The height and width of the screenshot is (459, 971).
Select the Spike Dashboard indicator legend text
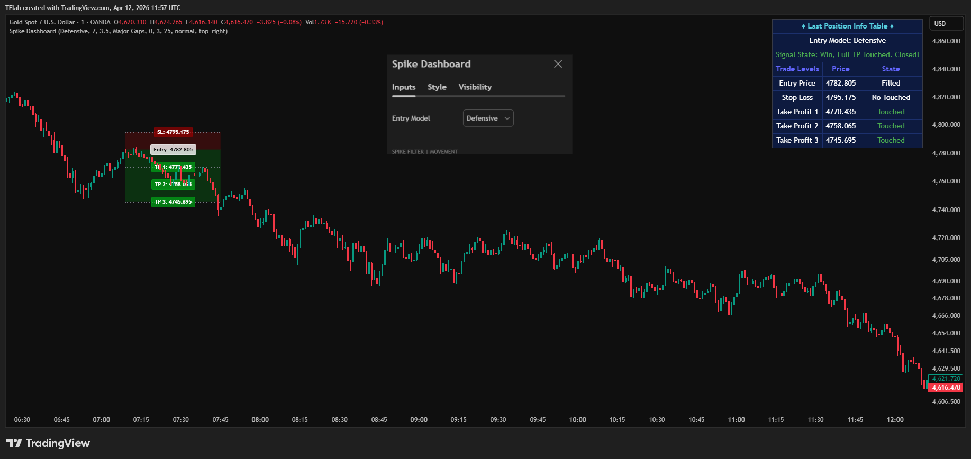click(119, 31)
